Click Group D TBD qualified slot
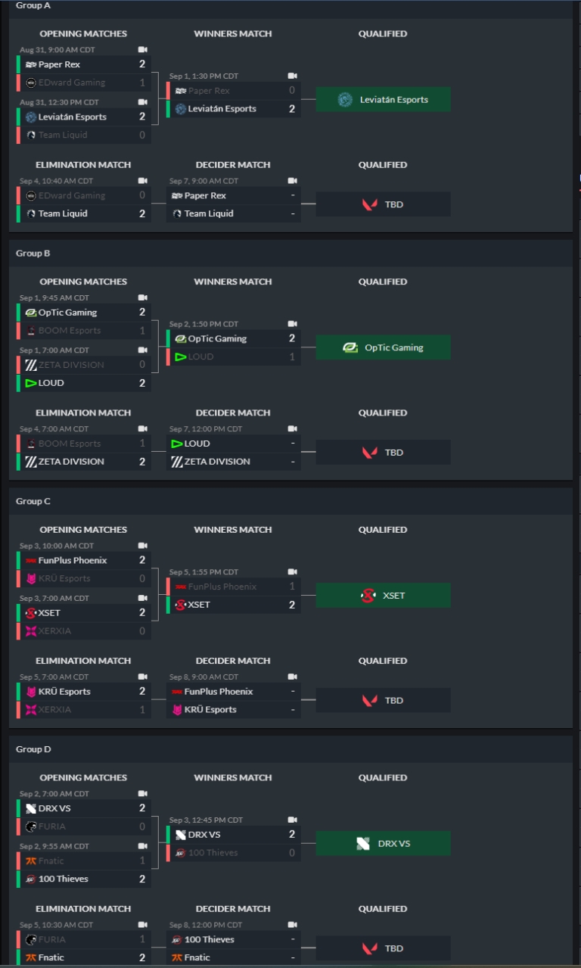The image size is (581, 968). [x=383, y=948]
